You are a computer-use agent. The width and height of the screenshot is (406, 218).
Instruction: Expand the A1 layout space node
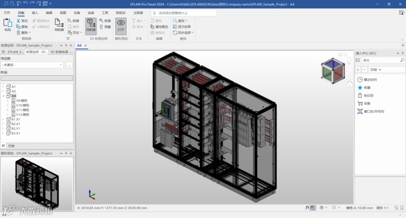coord(3,86)
